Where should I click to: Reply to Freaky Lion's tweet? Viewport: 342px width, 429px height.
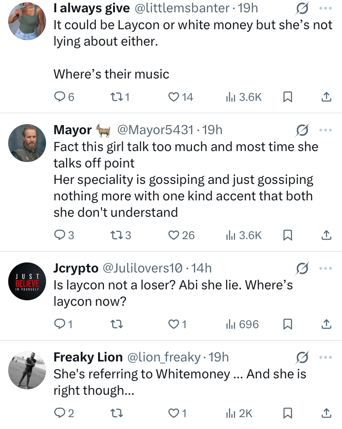click(60, 413)
